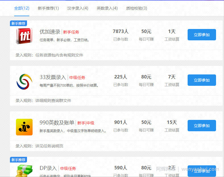Click the 7873人 participant count
This screenshot has width=224, height=177.
click(121, 32)
